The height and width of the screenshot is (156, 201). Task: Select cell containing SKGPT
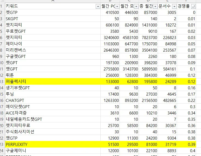[x=53, y=19]
